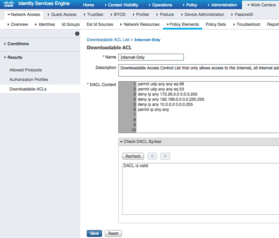Collapse the left sidebar arrow icon

pyautogui.click(x=77, y=34)
